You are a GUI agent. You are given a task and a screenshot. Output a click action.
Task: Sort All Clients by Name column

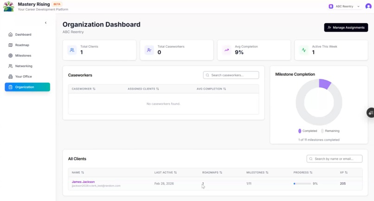coord(78,172)
